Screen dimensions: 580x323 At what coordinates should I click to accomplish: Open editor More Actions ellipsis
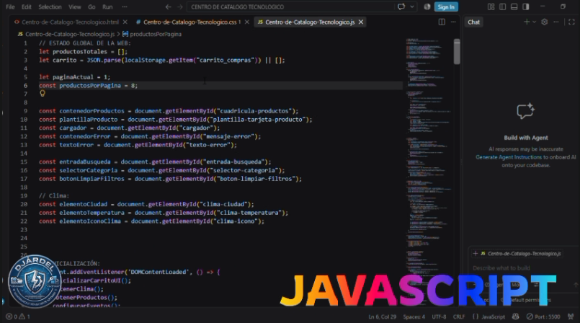453,22
